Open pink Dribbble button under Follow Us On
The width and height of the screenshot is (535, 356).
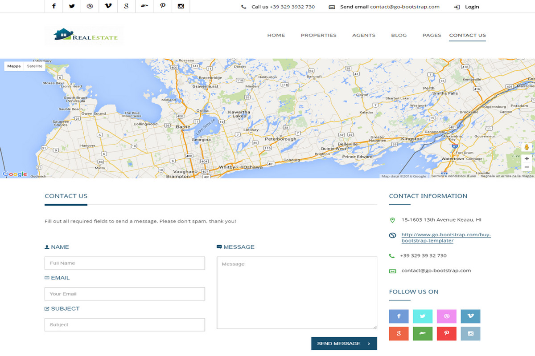coord(447,316)
